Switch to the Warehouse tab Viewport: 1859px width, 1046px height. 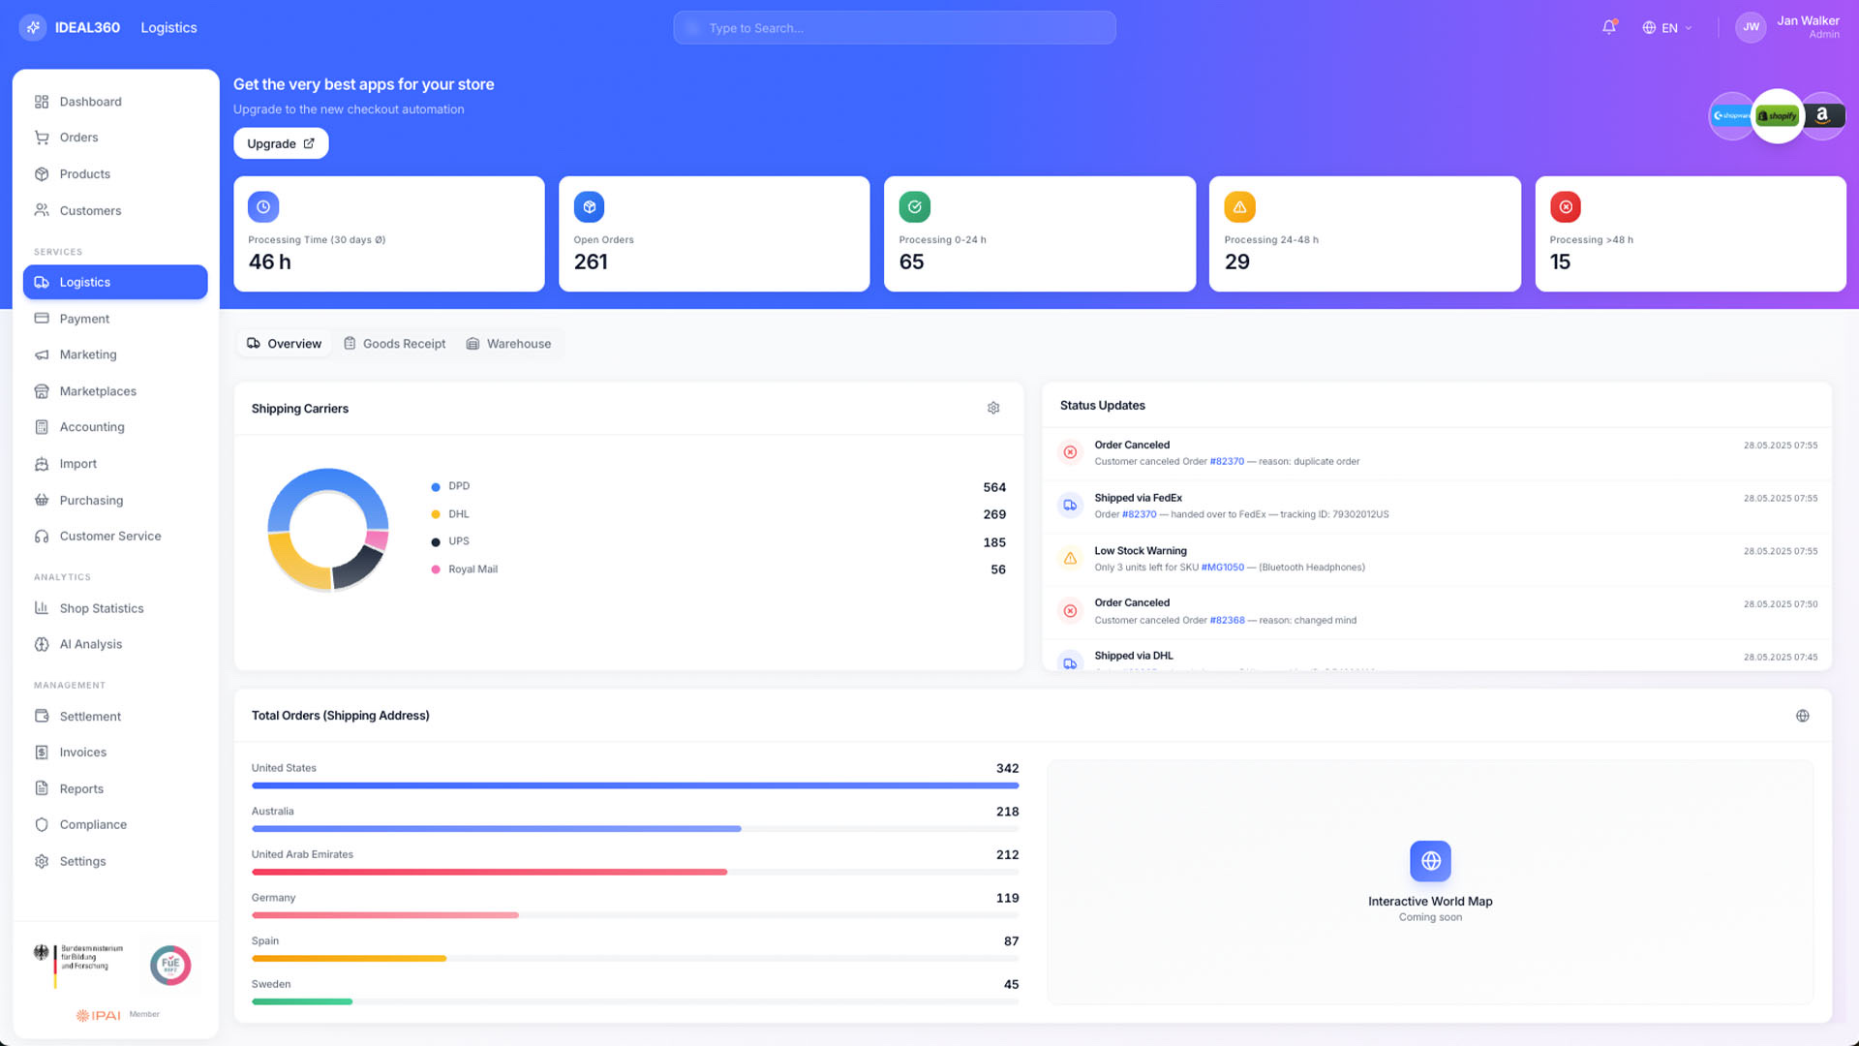[x=509, y=344]
